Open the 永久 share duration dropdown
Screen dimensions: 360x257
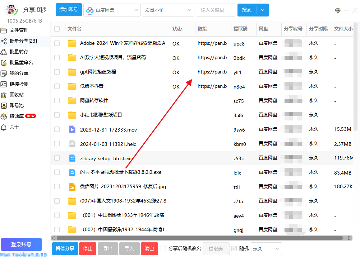(x=266, y=248)
